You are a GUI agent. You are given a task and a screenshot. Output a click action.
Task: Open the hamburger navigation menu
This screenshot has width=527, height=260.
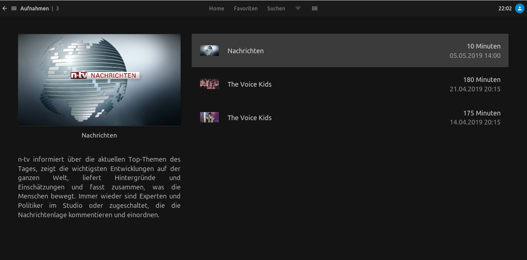(x=14, y=8)
